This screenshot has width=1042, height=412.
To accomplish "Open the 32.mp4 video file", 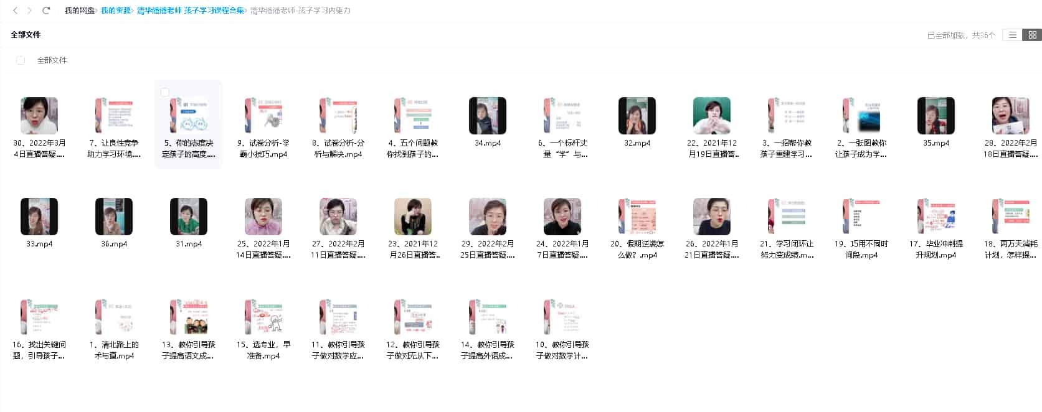I will click(x=637, y=116).
